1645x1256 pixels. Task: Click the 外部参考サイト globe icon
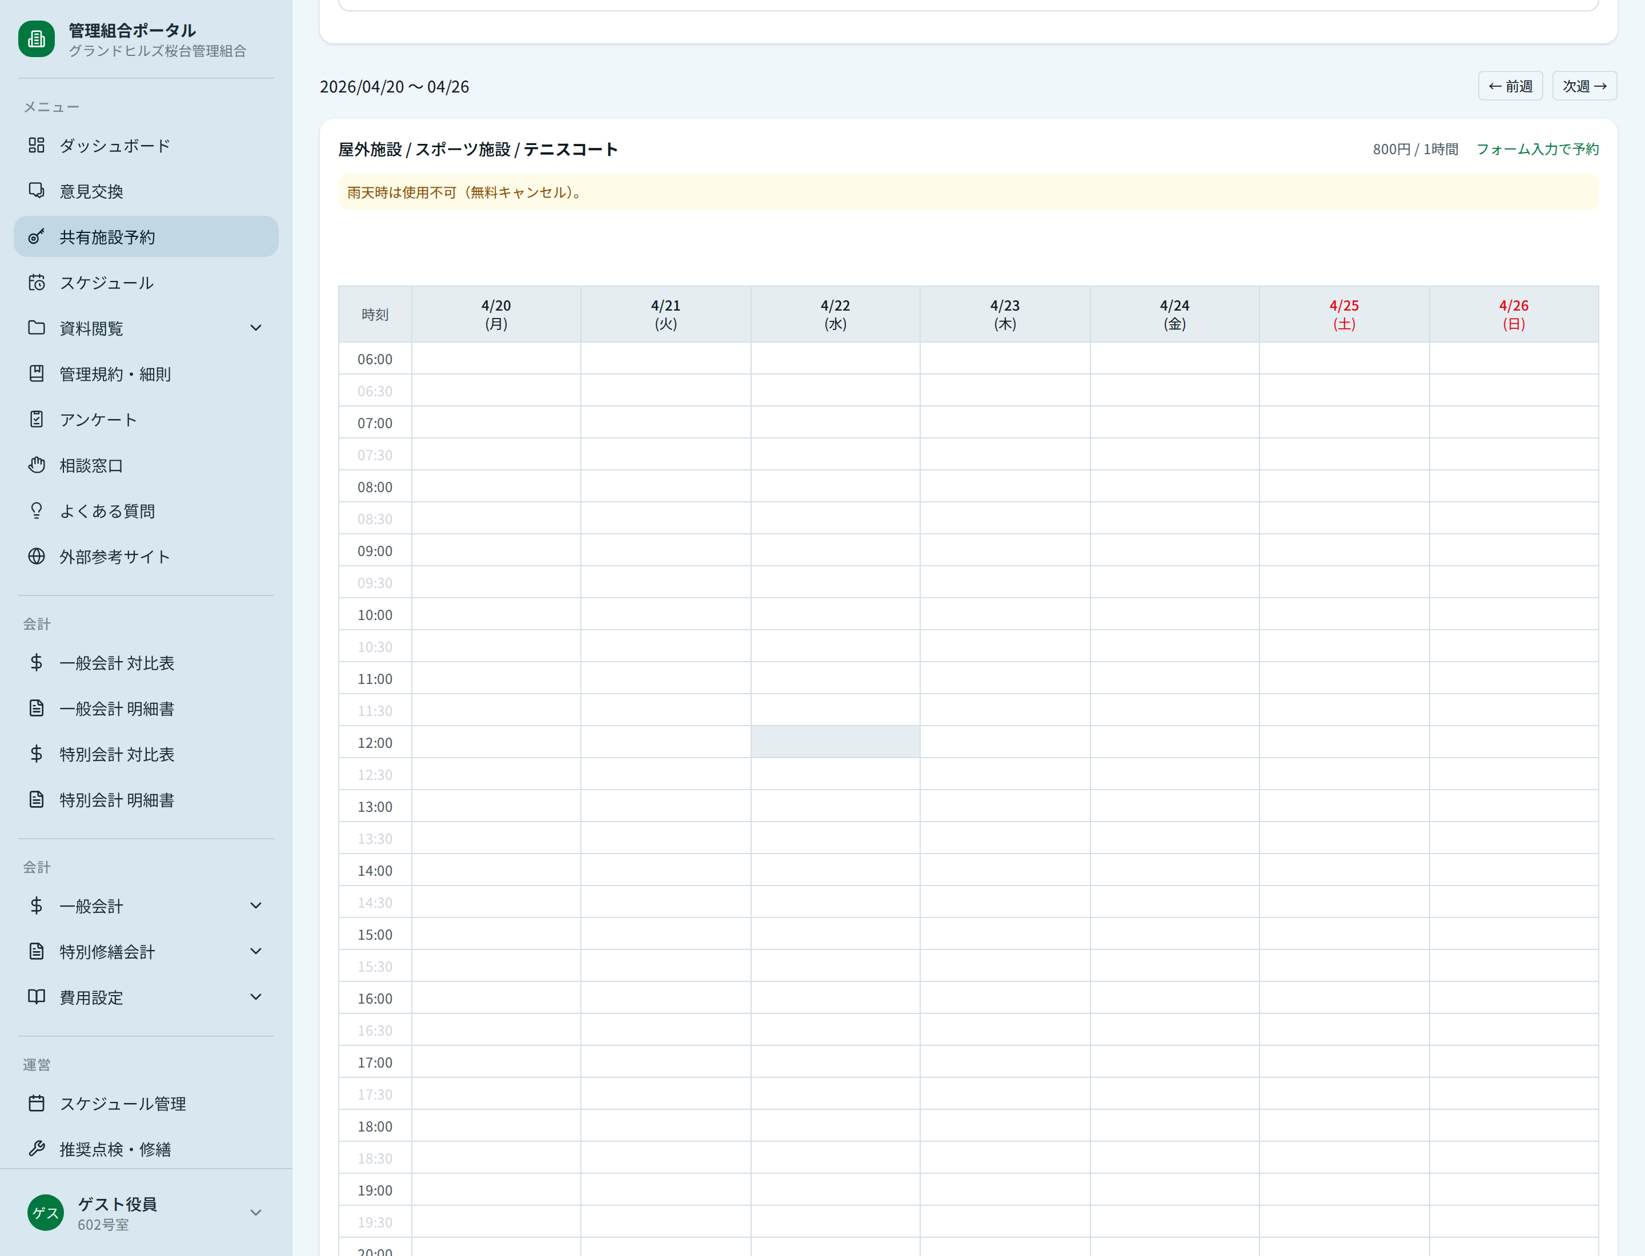pyautogui.click(x=36, y=556)
